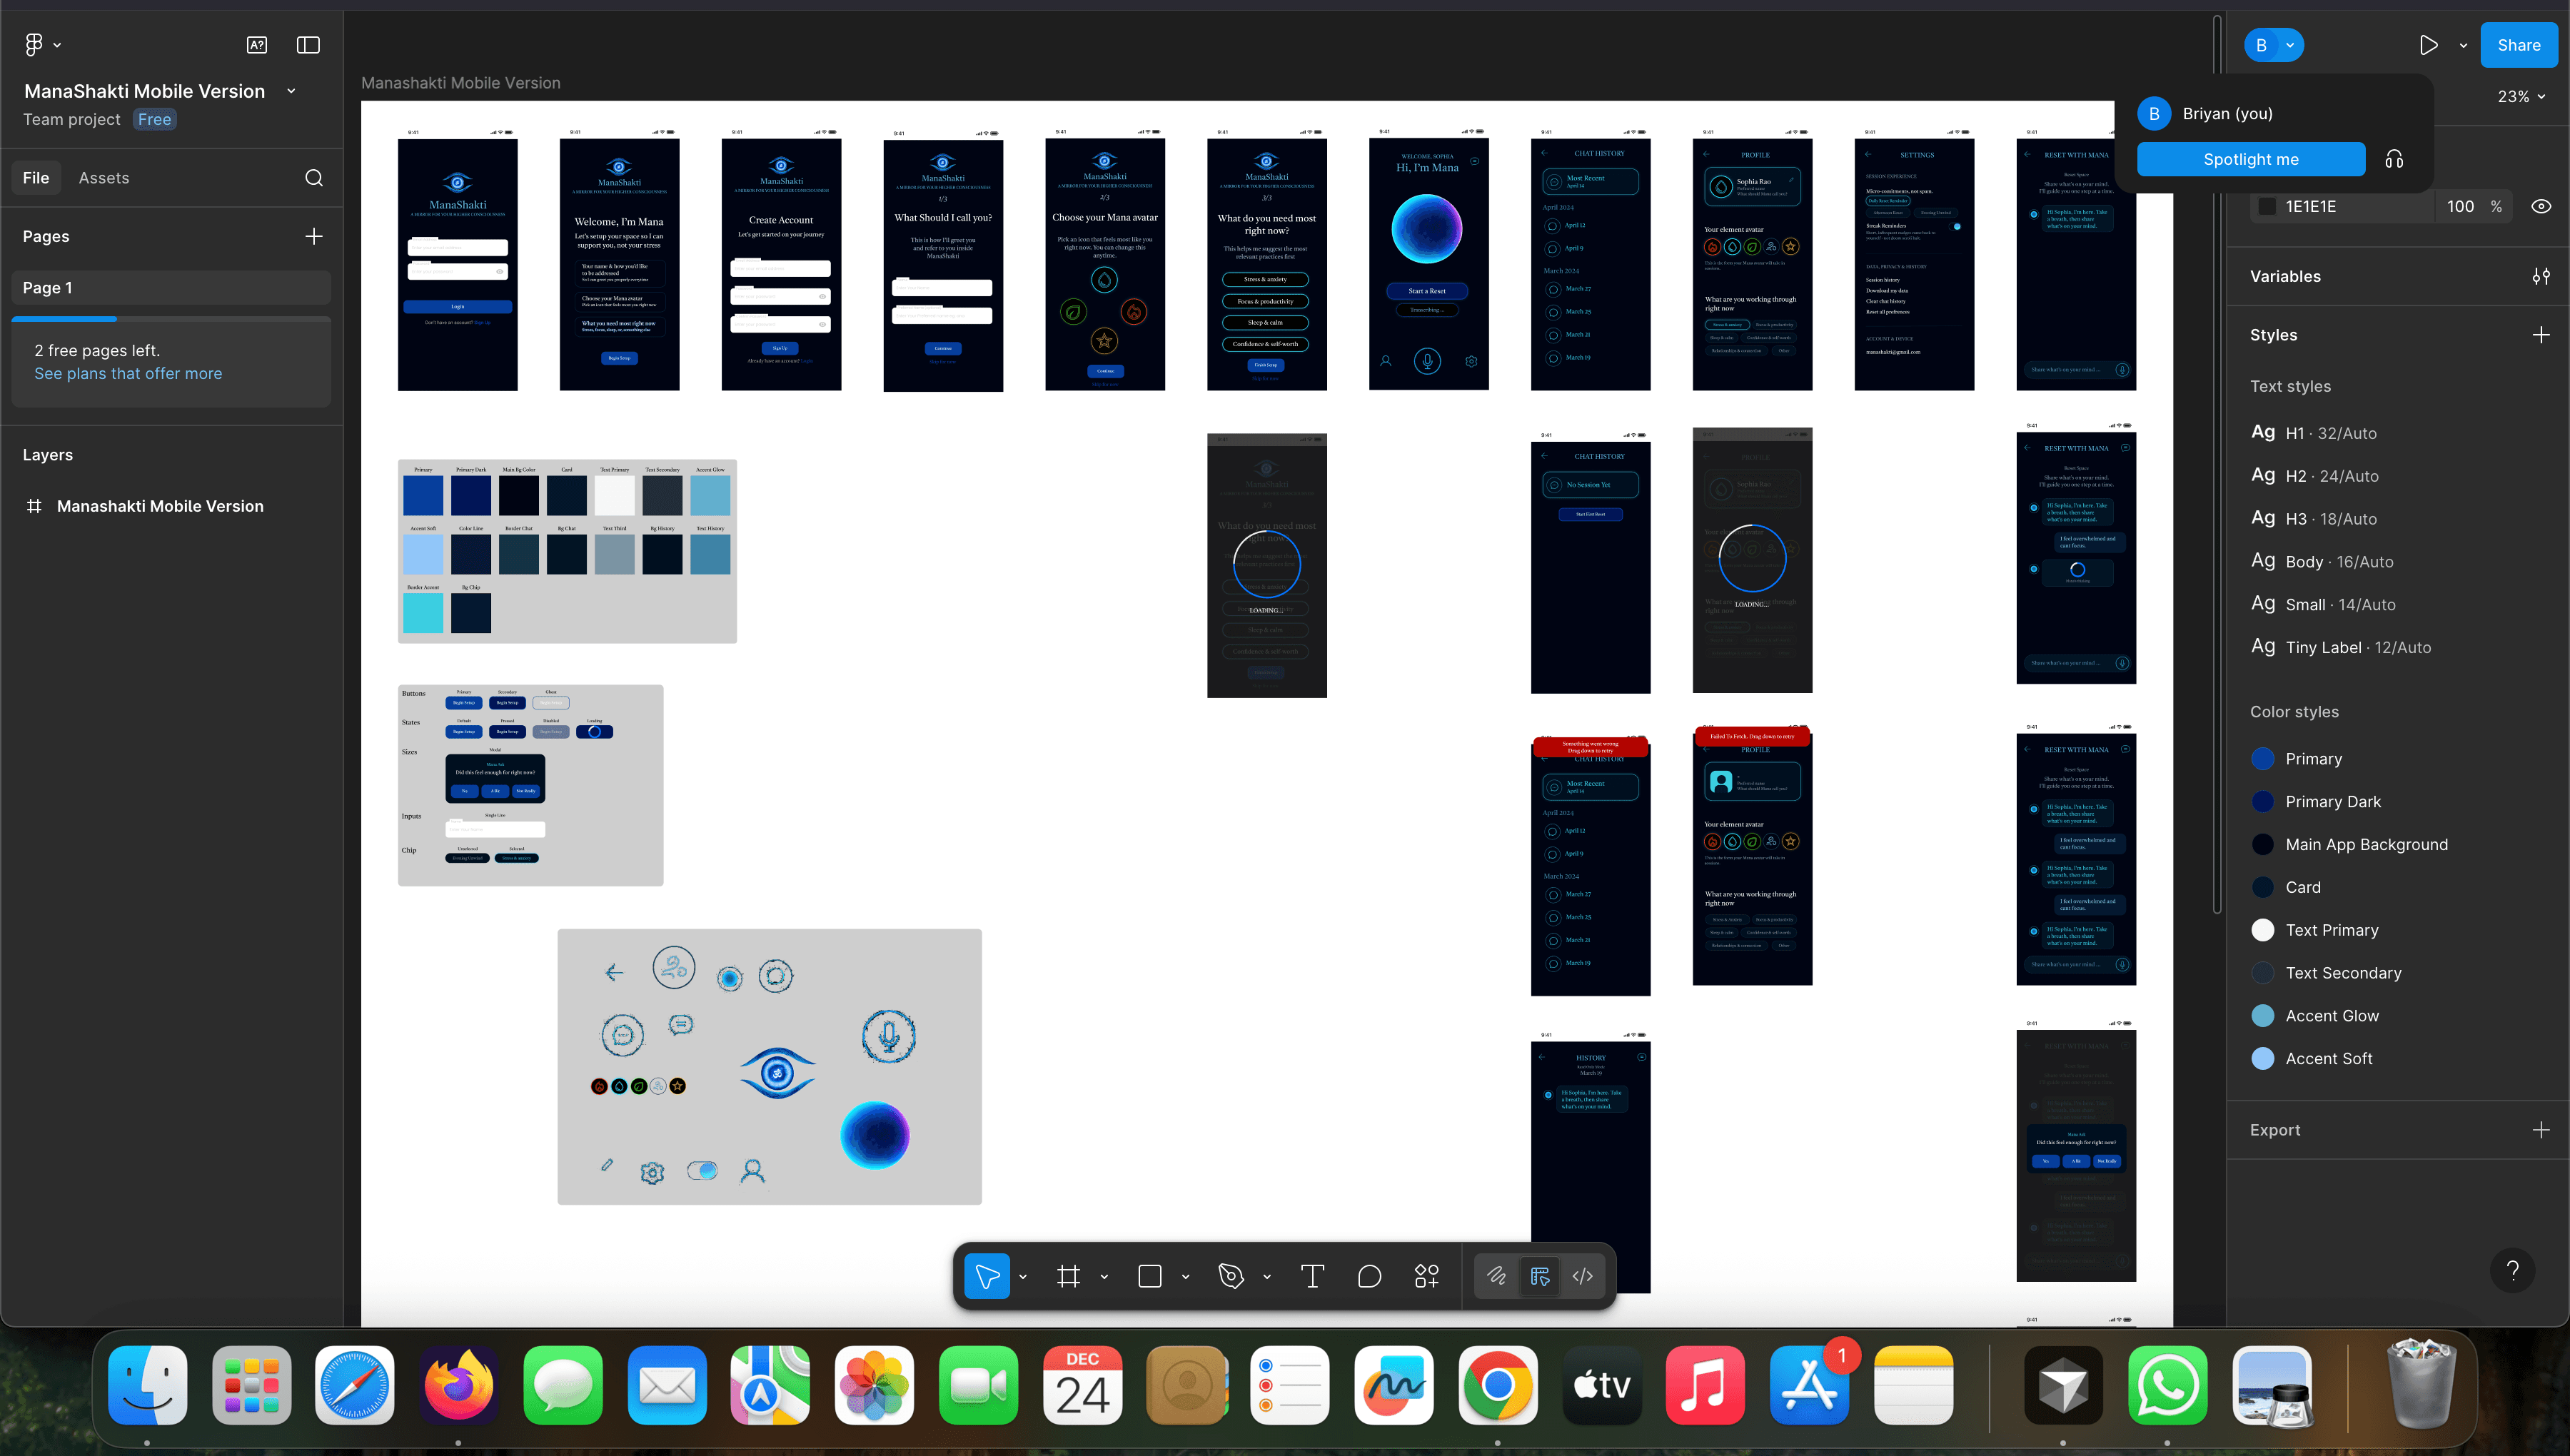
Task: Select the Move tool in toolbar
Action: tap(986, 1276)
